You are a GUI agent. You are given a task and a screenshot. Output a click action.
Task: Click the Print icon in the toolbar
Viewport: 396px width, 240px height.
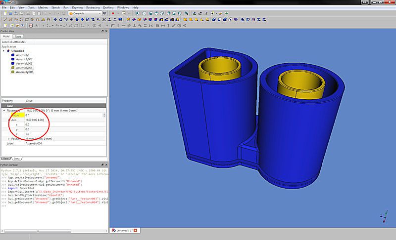21,13
